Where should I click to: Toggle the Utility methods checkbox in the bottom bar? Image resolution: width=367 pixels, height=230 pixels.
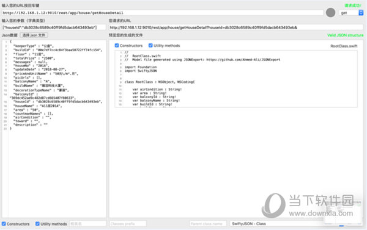37,224
